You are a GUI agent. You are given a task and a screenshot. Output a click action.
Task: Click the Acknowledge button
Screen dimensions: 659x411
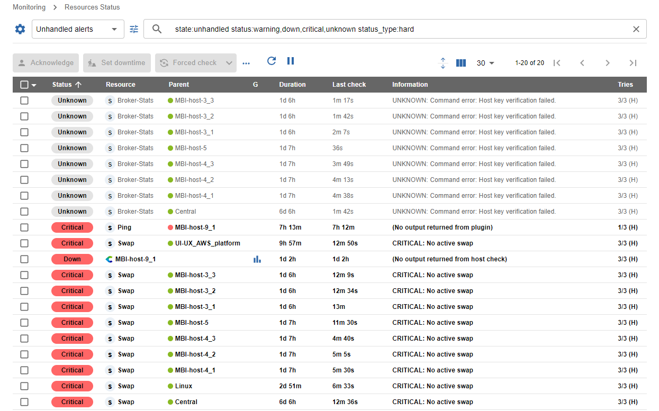tap(46, 63)
